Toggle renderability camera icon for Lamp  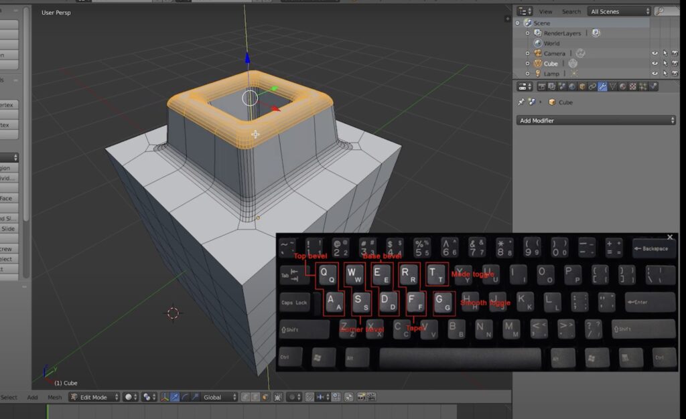click(675, 74)
